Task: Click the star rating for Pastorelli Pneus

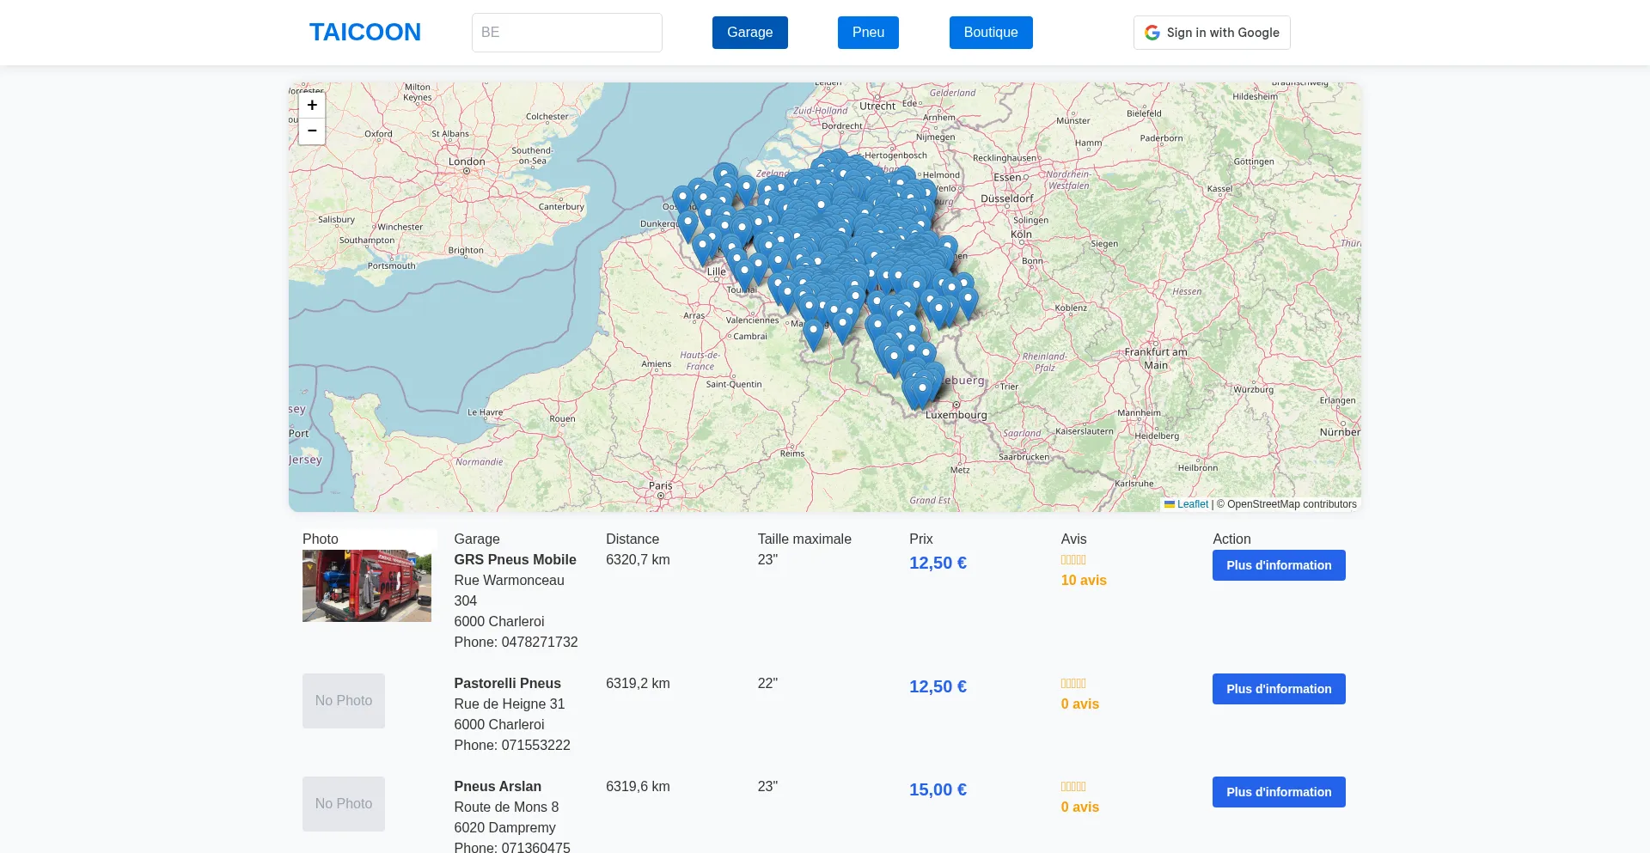Action: [1073, 684]
